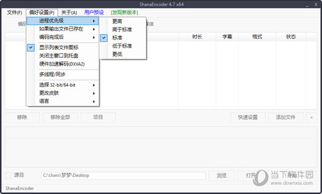Click the collapse arrow '<' button
Image resolution: width=322 pixels, height=194 pixels.
point(311,118)
